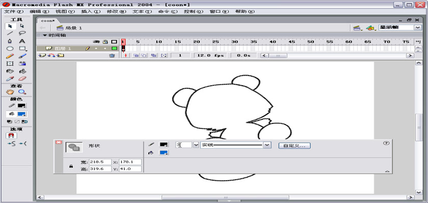This screenshot has height=203, width=428.
Task: Toggle the Onion Skin Outlines button
Action: point(144,55)
